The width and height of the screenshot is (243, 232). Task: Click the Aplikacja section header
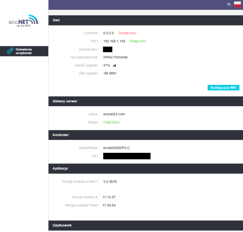60,169
